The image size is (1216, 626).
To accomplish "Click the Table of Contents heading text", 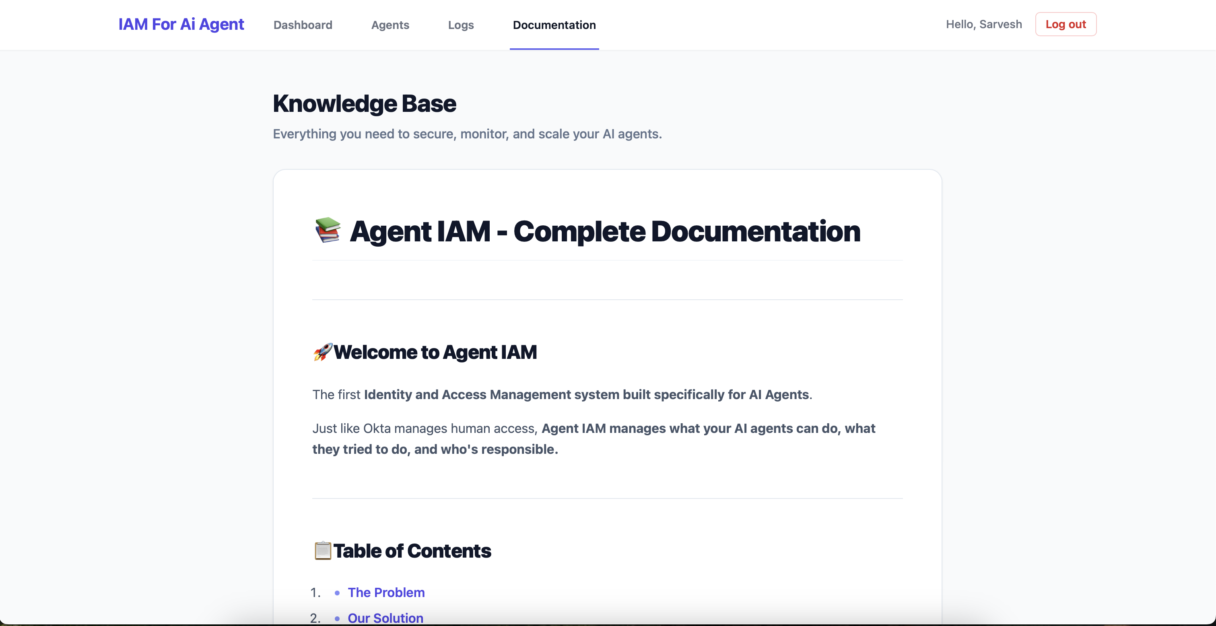I will coord(412,550).
